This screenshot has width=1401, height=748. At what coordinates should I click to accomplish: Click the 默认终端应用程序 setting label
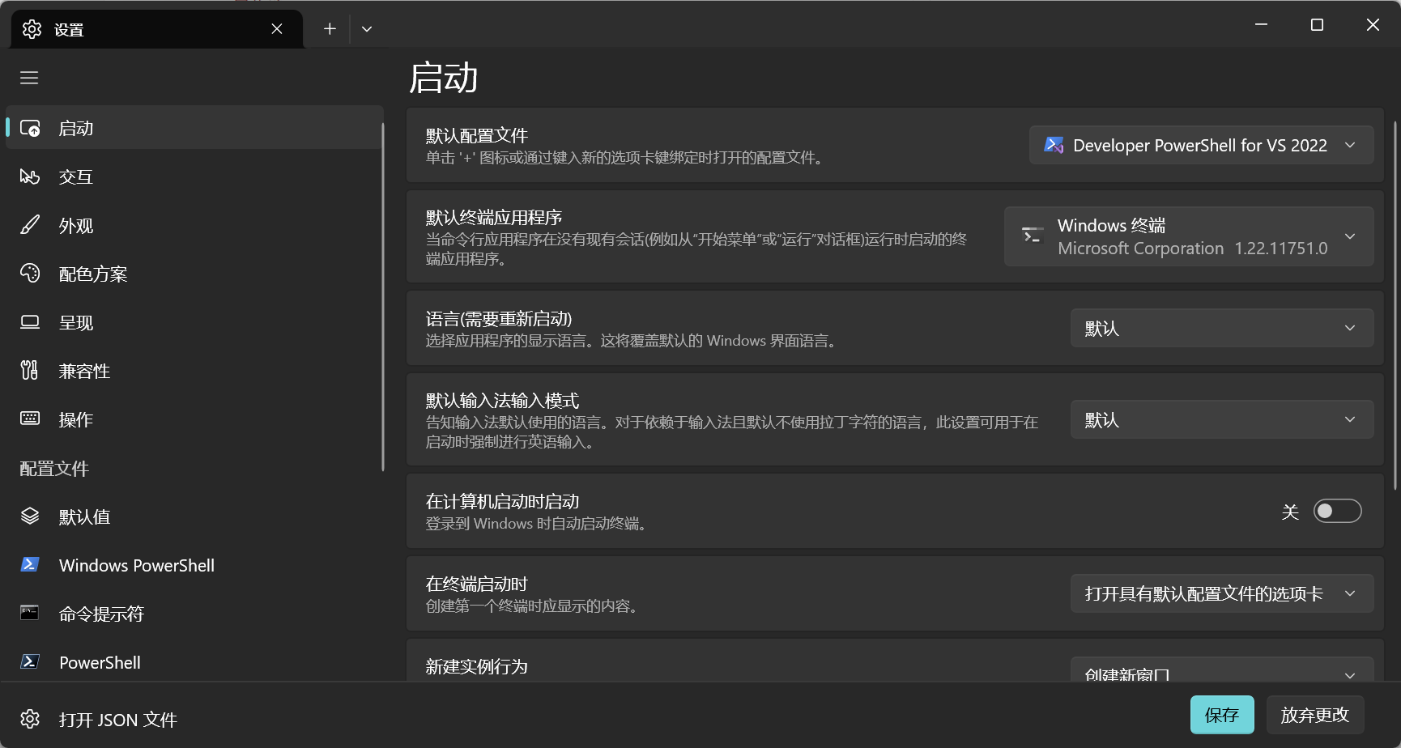tap(494, 217)
